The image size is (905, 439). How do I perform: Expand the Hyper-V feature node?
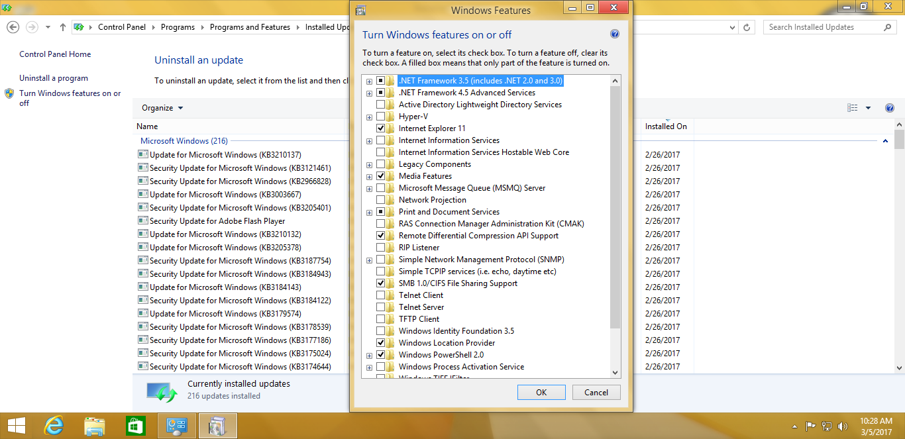369,117
